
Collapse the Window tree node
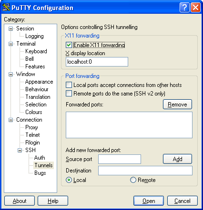[10, 74]
